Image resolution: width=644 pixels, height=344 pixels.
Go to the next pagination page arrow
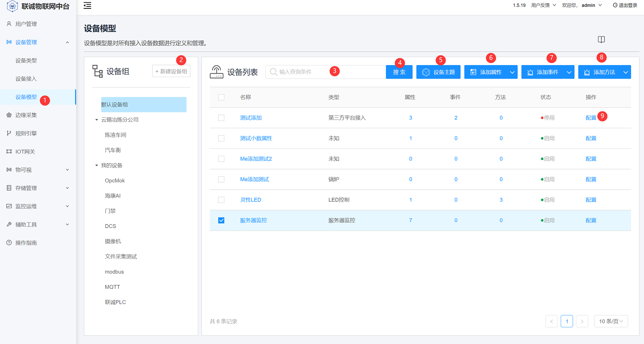582,321
